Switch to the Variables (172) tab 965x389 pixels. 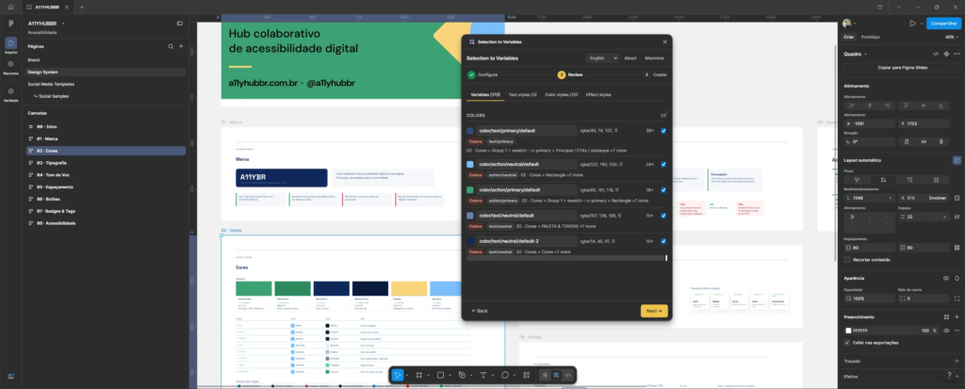[x=485, y=95]
